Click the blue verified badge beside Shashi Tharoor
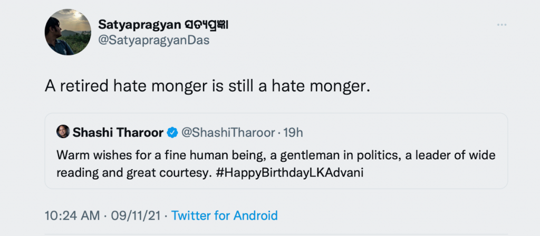The width and height of the screenshot is (540, 236). point(172,133)
